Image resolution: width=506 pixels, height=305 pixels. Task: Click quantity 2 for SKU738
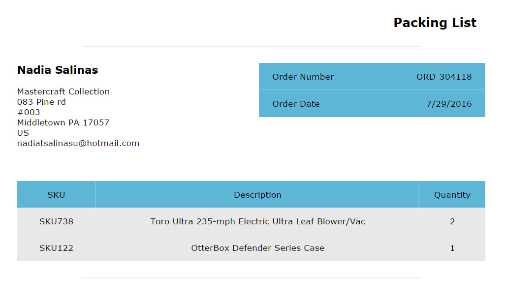452,221
